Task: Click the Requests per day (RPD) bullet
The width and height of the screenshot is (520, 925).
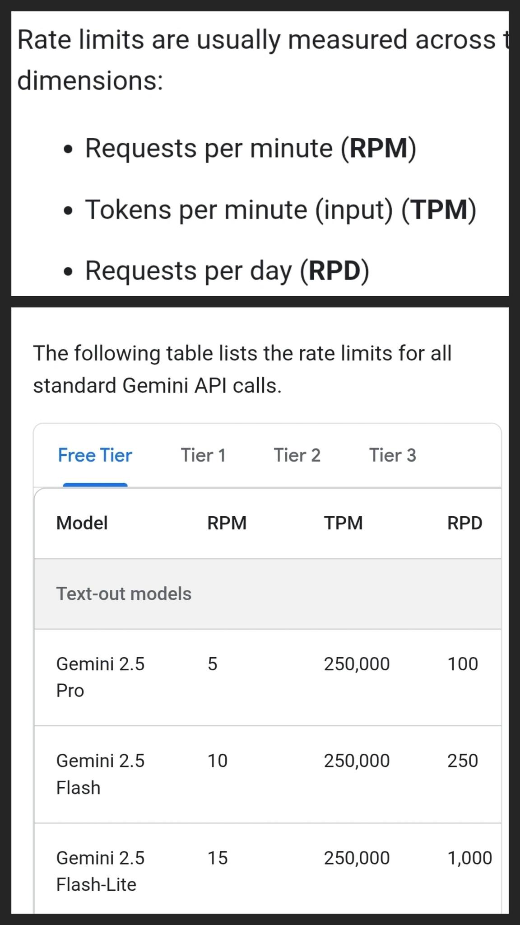Action: (227, 271)
